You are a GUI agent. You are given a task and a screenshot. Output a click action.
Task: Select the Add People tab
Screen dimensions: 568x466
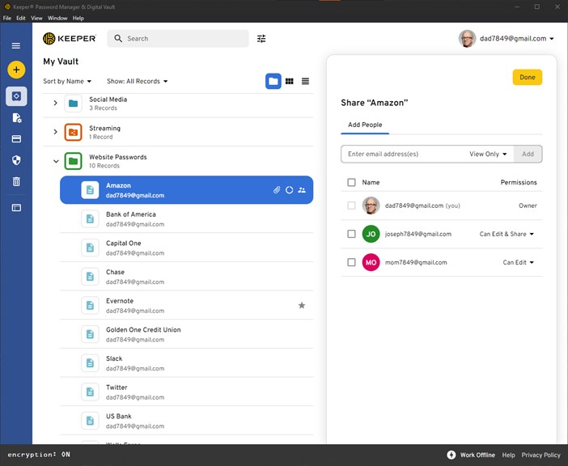click(365, 125)
